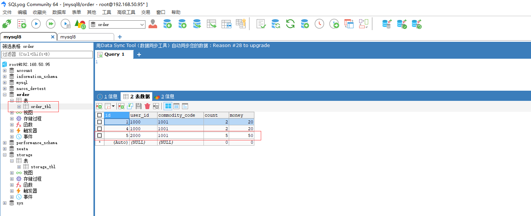Close the active mysql8 connection tab
Image resolution: width=531 pixels, height=216 pixels.
[x=53, y=37]
